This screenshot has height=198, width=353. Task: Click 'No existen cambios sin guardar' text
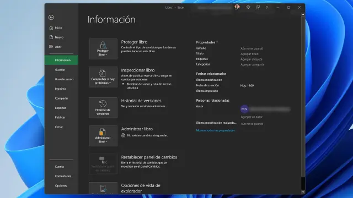147,135
